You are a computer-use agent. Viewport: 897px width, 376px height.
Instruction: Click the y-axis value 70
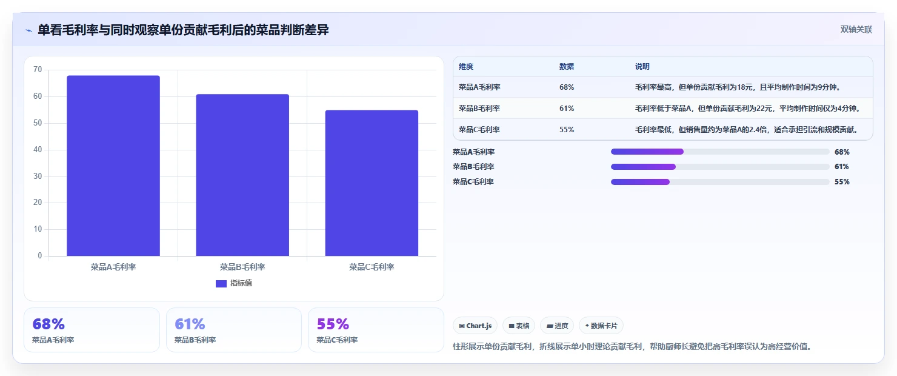tap(38, 70)
